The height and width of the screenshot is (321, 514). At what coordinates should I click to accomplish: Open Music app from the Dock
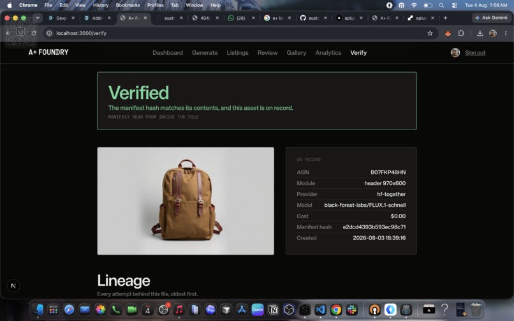[179, 310]
